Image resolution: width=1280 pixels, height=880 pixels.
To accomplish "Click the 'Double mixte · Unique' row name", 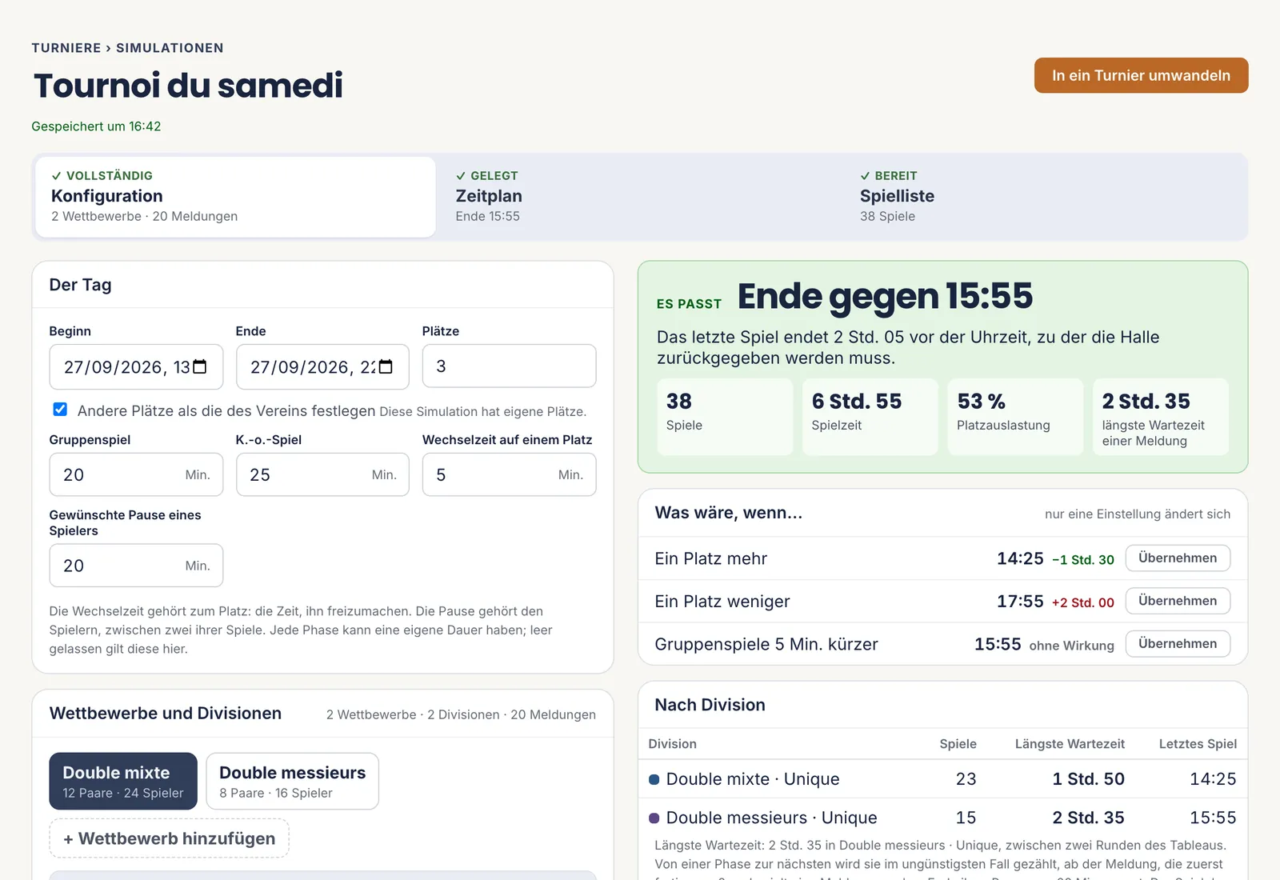I will click(x=753, y=779).
